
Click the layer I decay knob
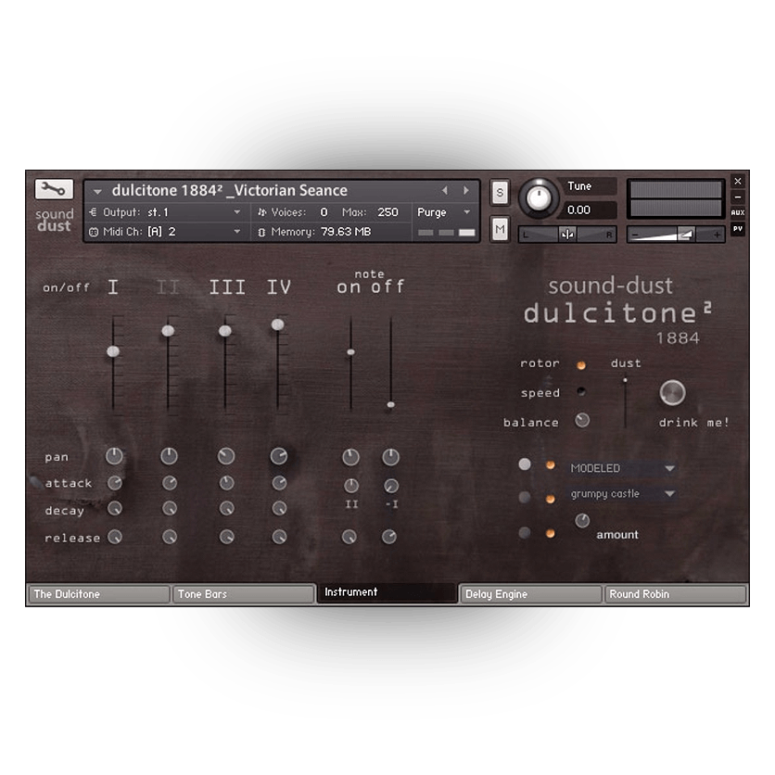(x=115, y=508)
